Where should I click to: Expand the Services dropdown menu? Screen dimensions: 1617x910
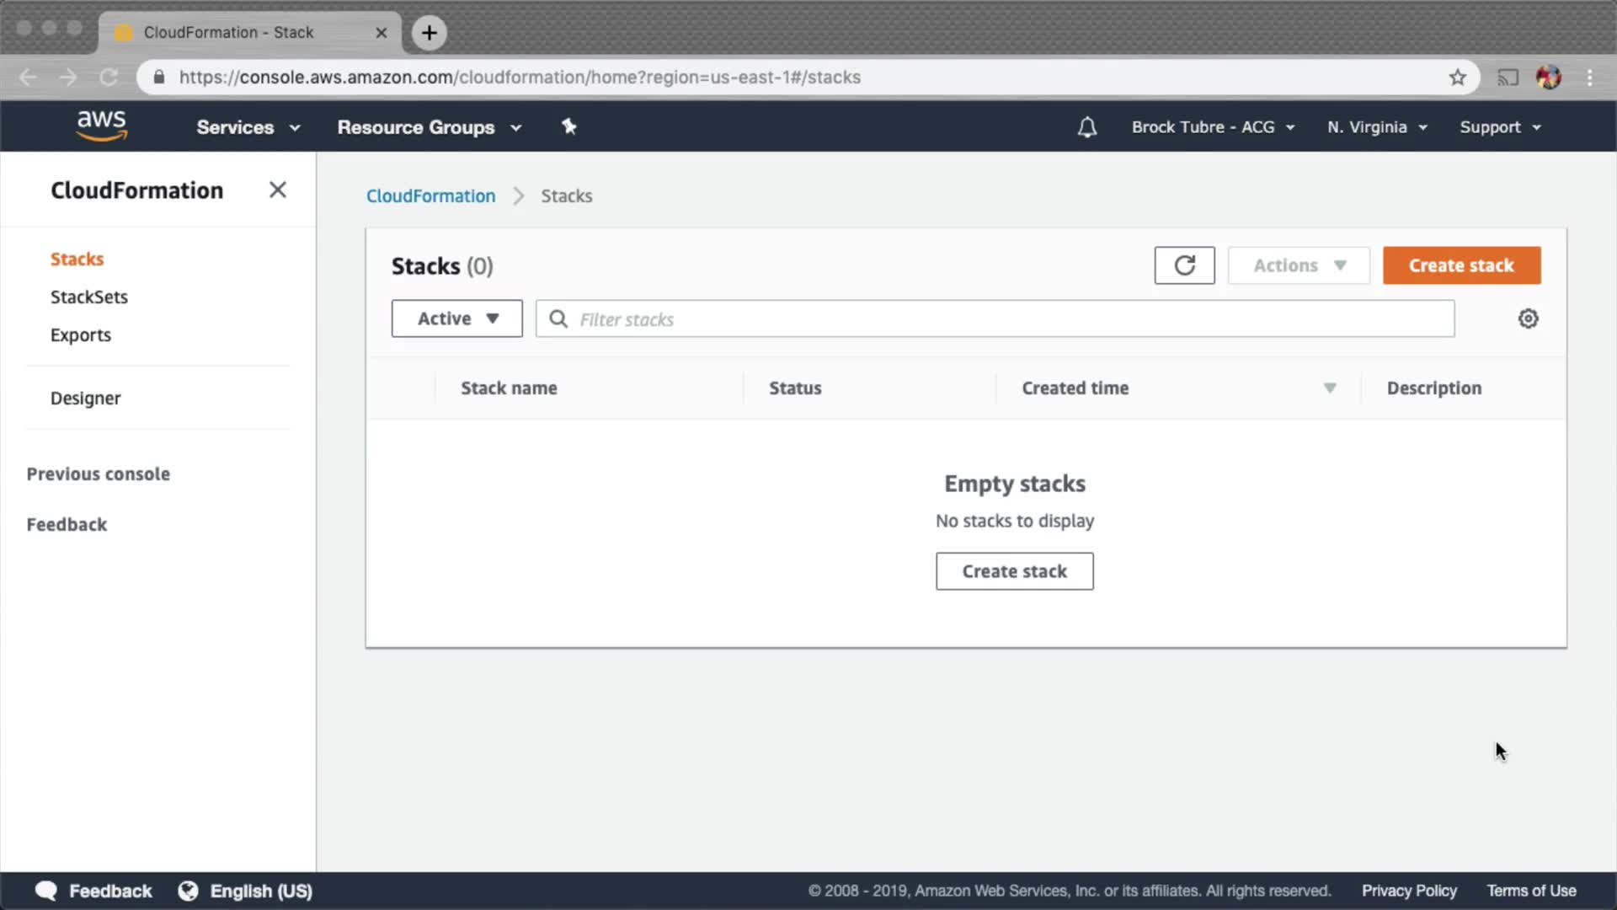point(248,127)
